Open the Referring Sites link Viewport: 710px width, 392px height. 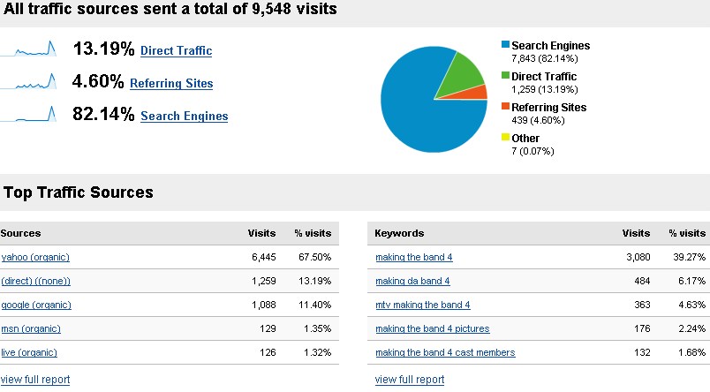tap(170, 84)
